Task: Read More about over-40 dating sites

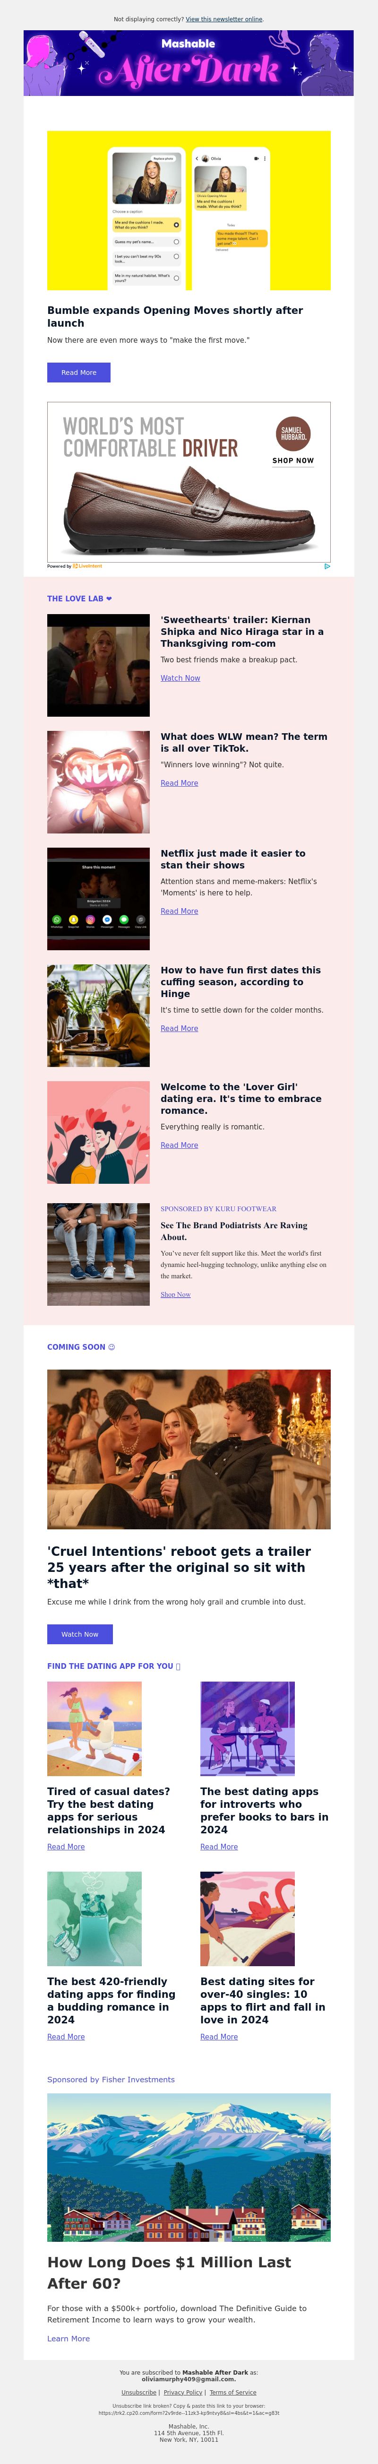Action: pos(219,2037)
